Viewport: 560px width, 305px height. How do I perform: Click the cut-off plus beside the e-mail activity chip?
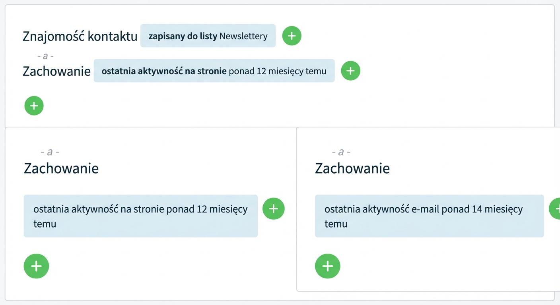[x=555, y=208]
